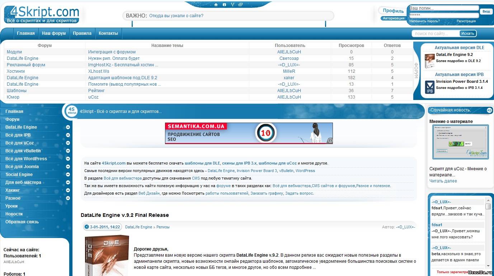
Task: Click fdsa1 username in chat
Action: [x=437, y=225]
